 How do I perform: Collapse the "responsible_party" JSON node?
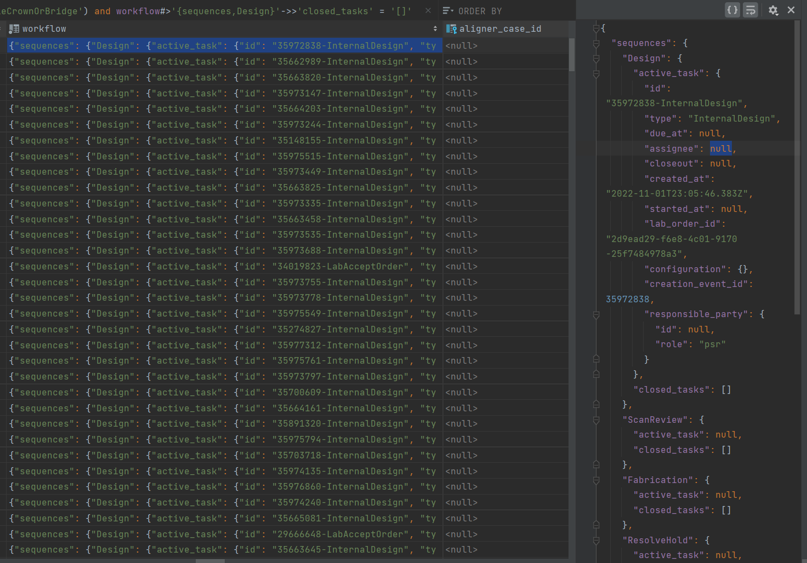[x=596, y=314]
